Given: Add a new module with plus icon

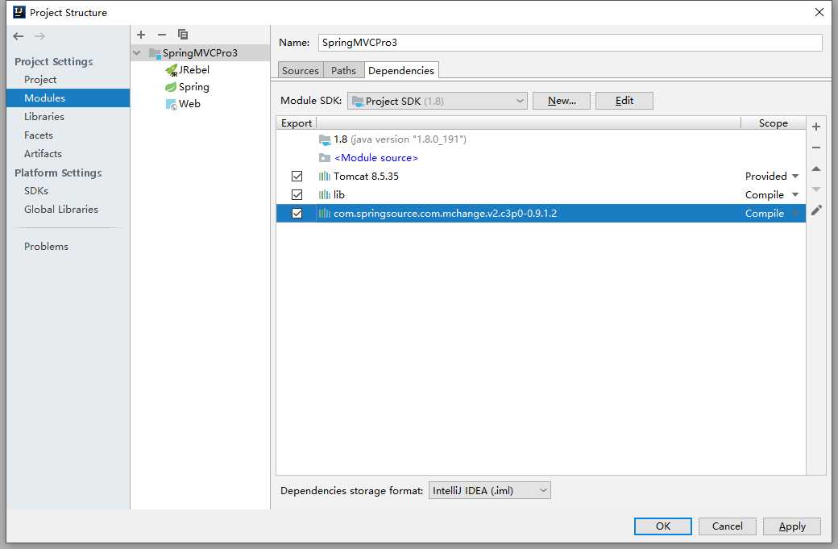Looking at the screenshot, I should click(141, 35).
